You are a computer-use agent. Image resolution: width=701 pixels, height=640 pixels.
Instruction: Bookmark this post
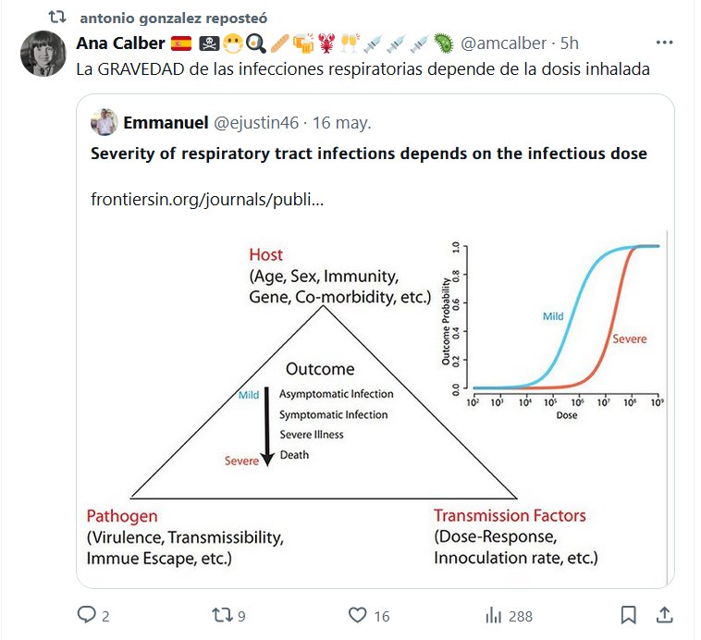point(628,615)
